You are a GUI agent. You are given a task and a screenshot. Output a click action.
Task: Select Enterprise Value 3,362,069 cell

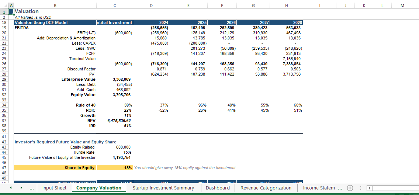click(115, 79)
